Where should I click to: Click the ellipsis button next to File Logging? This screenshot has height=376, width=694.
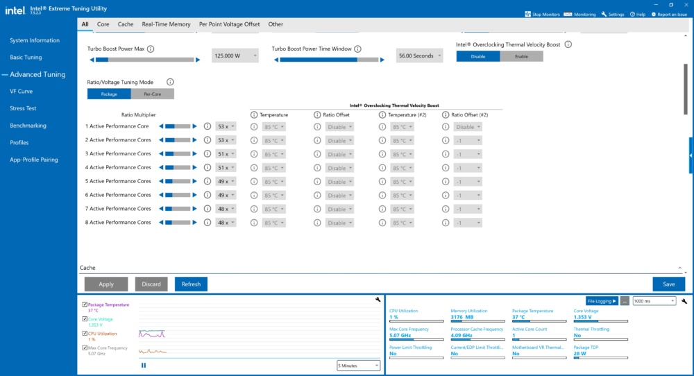pyautogui.click(x=625, y=301)
